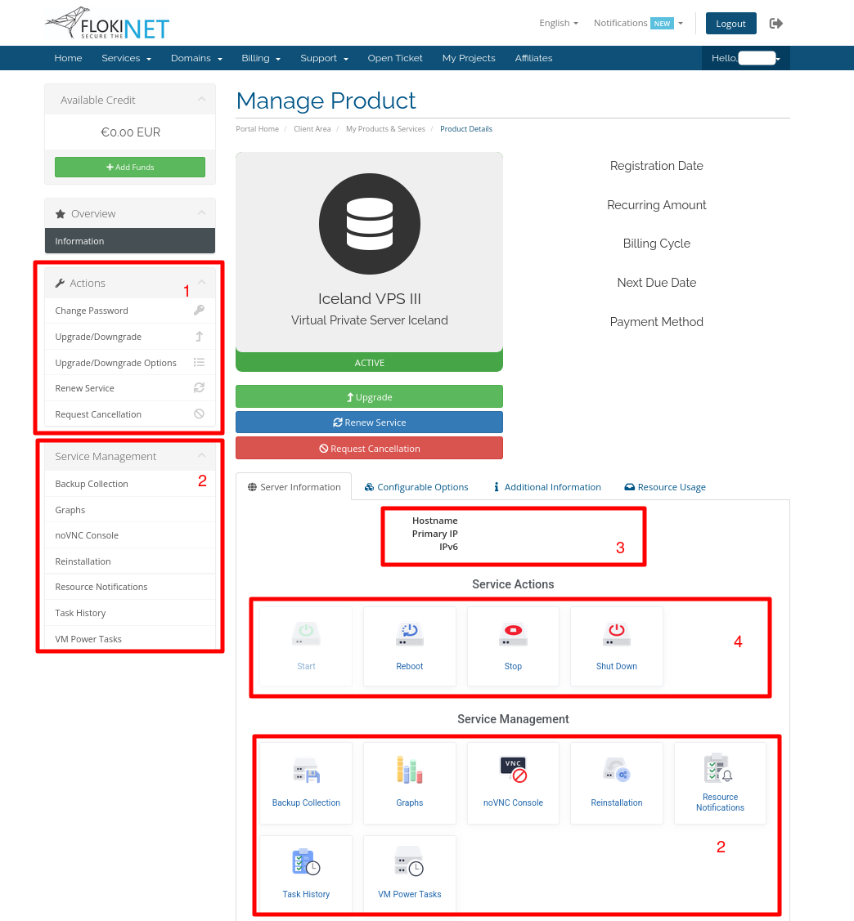
Task: Expand the English language dropdown
Action: pyautogui.click(x=559, y=24)
